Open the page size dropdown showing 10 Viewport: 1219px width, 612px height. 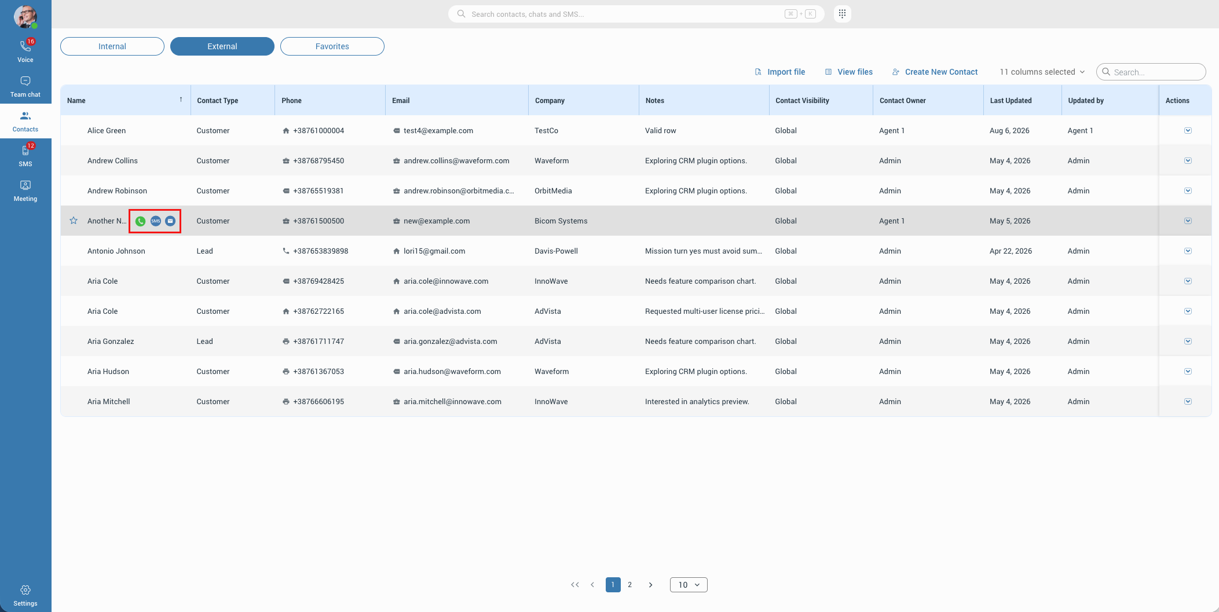(689, 585)
